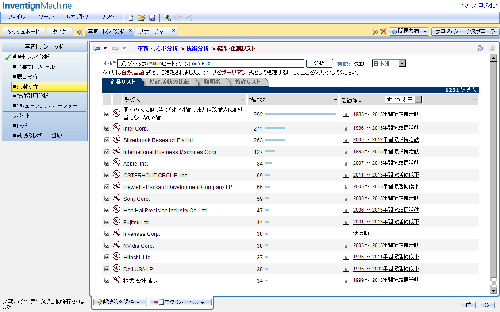Click the forward arrow navigation icon
The height and width of the screenshot is (312, 500).
[115, 49]
